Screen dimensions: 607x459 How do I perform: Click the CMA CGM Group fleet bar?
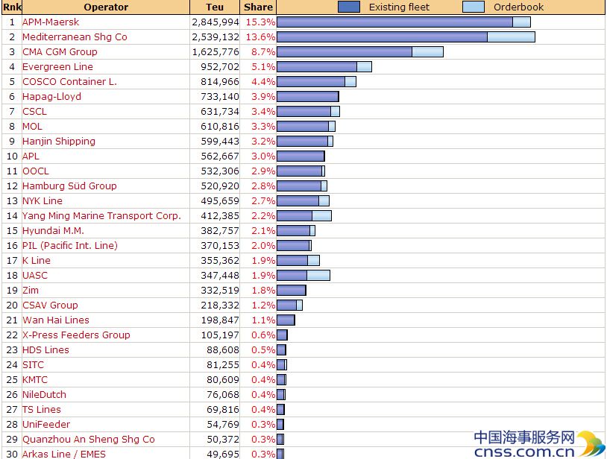pos(360,52)
